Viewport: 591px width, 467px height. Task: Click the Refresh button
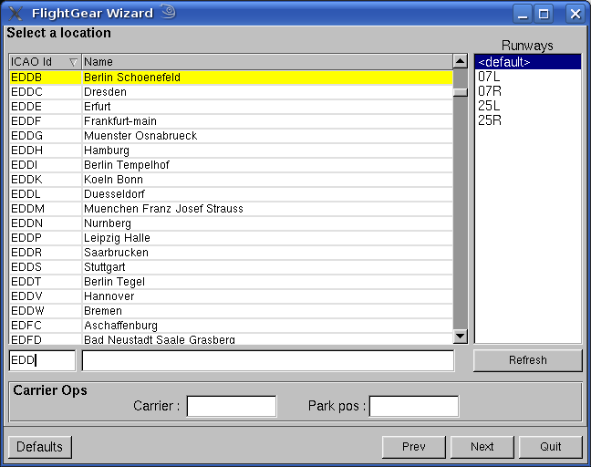click(x=528, y=360)
